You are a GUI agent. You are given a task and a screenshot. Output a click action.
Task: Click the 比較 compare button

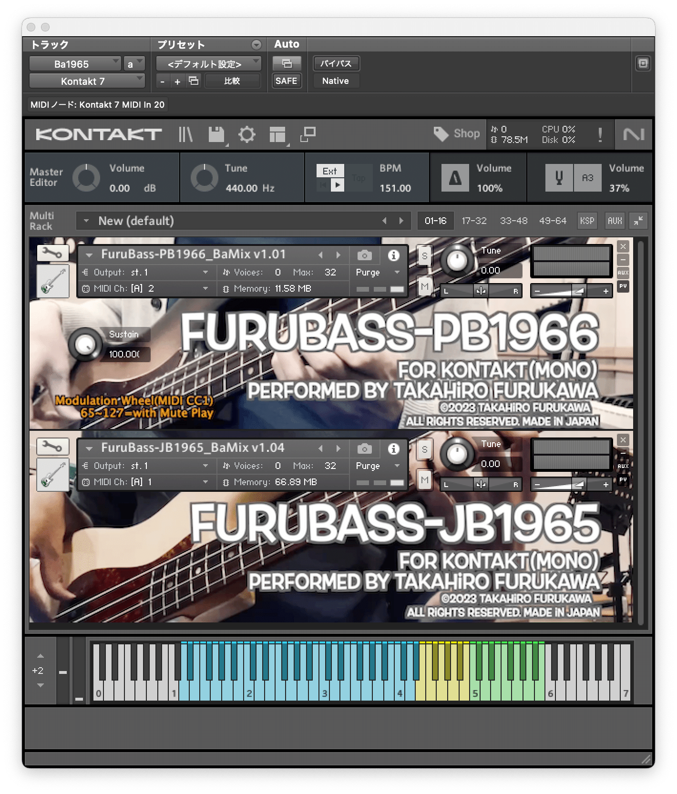(x=232, y=81)
